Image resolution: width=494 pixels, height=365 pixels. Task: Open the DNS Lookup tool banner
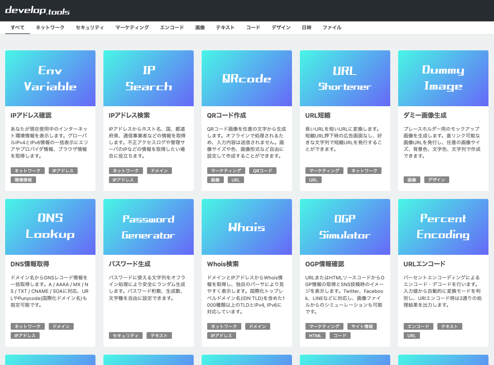50,227
